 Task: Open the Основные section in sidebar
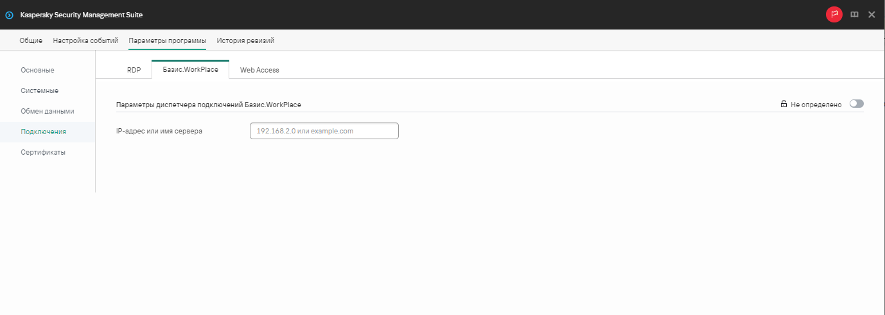[x=37, y=70]
